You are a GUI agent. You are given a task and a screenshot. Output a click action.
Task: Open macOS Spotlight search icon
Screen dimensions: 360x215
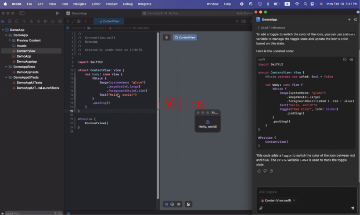pyautogui.click(x=305, y=4)
